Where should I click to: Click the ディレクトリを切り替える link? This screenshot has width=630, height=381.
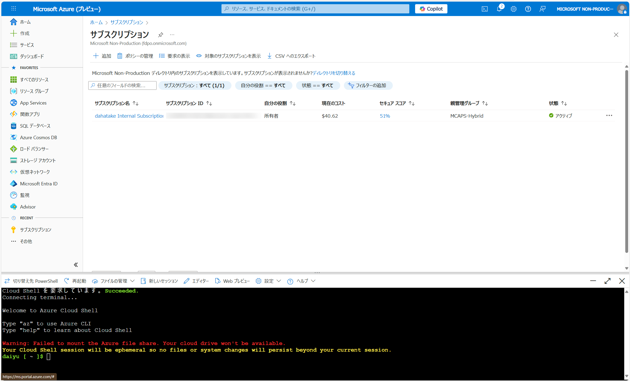click(x=334, y=73)
